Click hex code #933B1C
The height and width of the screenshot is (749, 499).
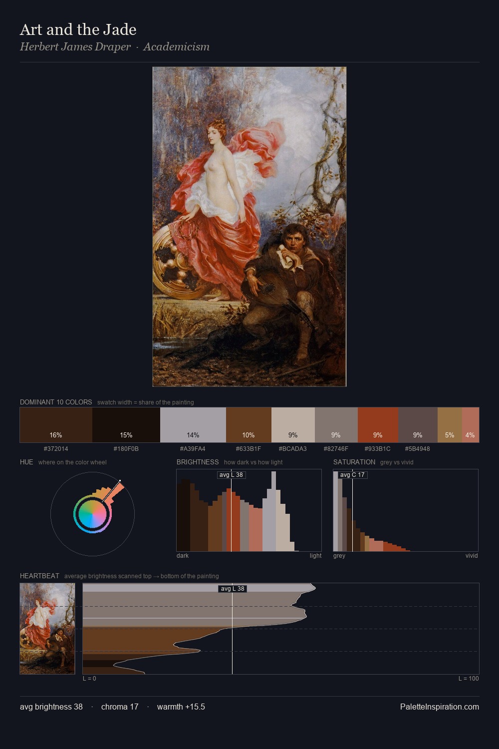[378, 449]
